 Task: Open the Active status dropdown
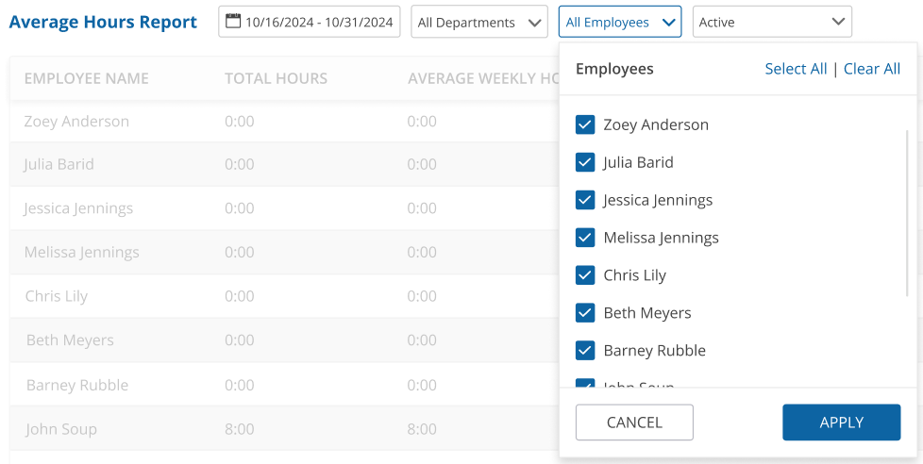click(772, 23)
